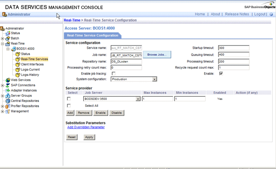Collapse the BODS1:4000 tree node

tap(8, 49)
